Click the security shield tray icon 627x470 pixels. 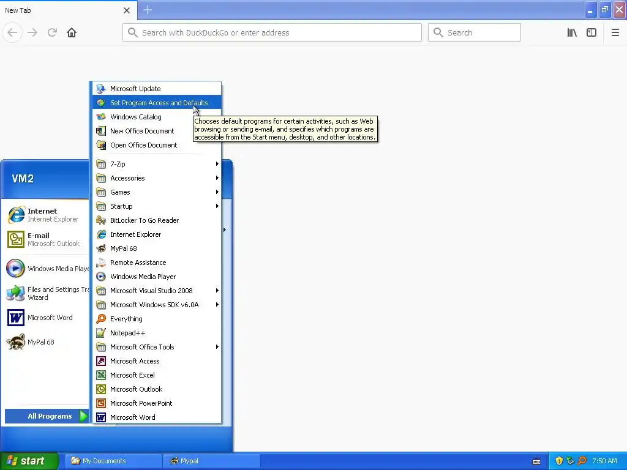pos(559,461)
